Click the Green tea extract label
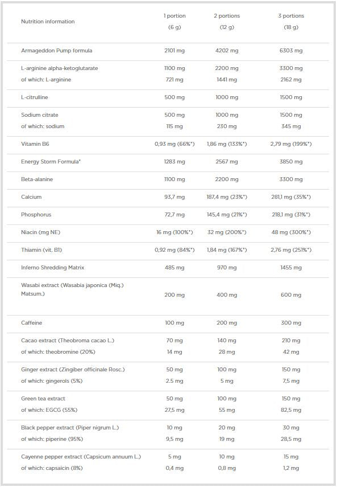The height and width of the screenshot is (487, 337). [43, 399]
